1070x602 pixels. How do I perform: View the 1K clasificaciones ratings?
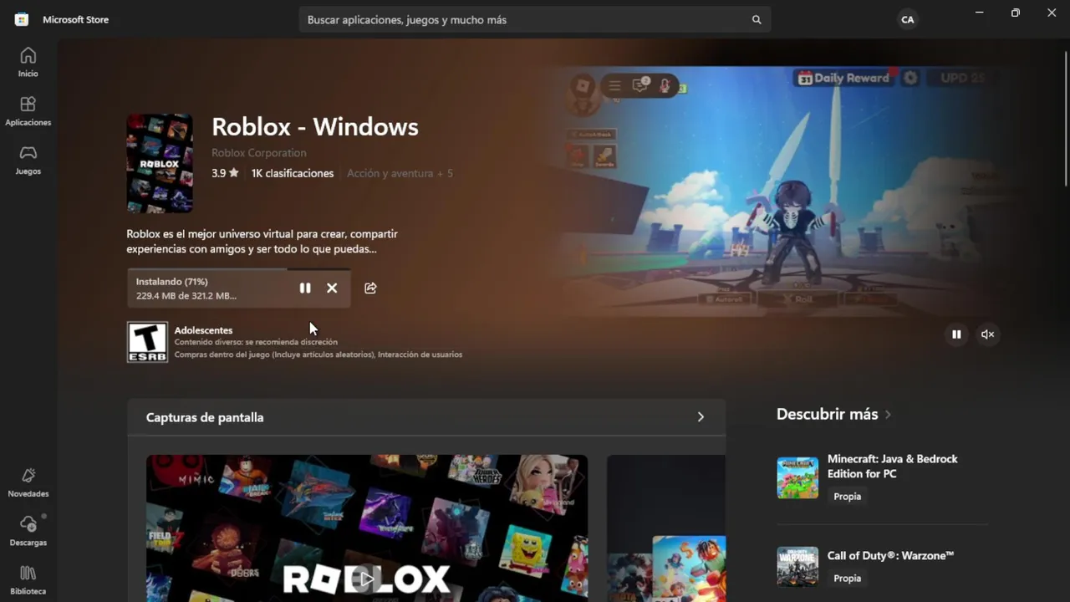pyautogui.click(x=293, y=173)
